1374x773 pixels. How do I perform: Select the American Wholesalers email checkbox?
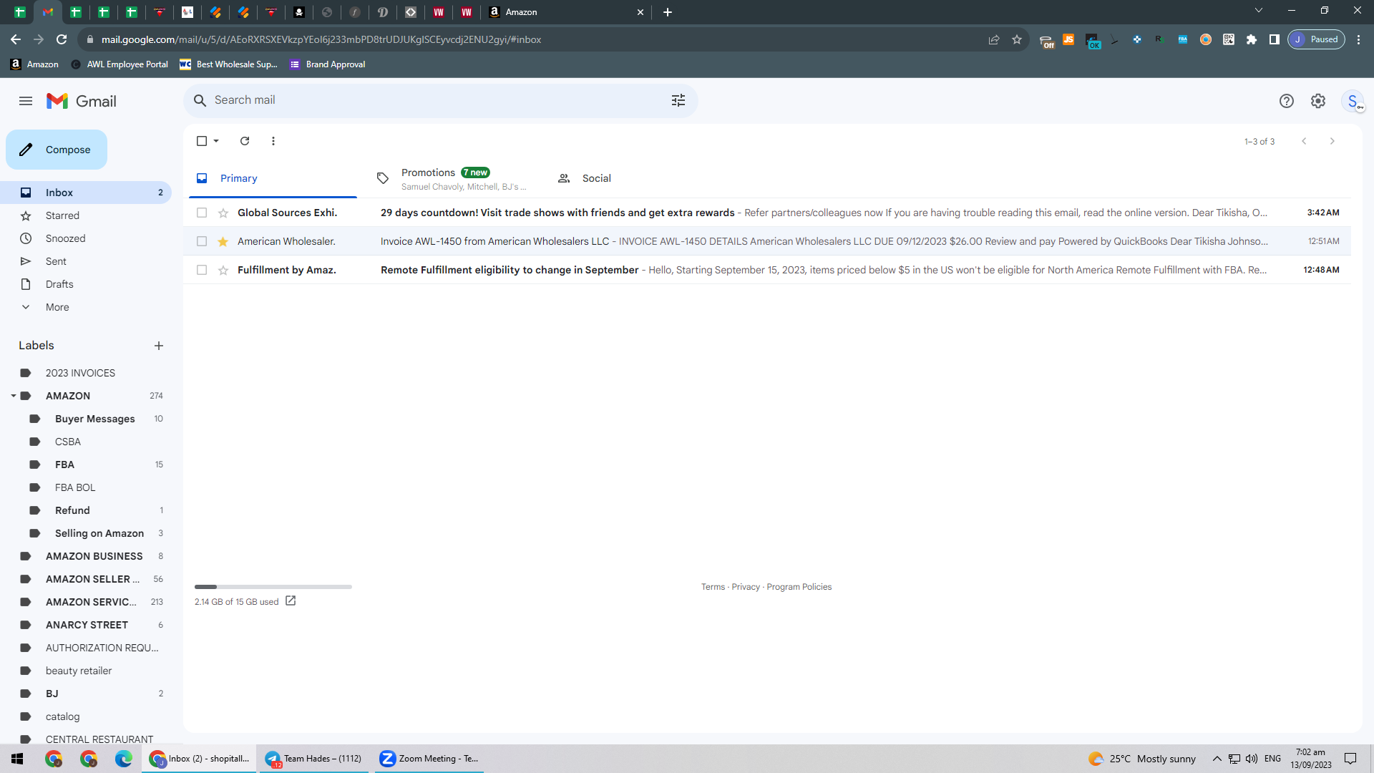[202, 241]
